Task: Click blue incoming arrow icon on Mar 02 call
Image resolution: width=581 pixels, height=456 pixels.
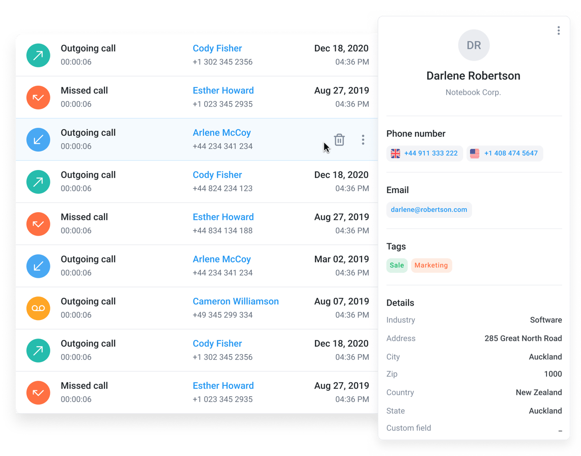Action: click(38, 266)
